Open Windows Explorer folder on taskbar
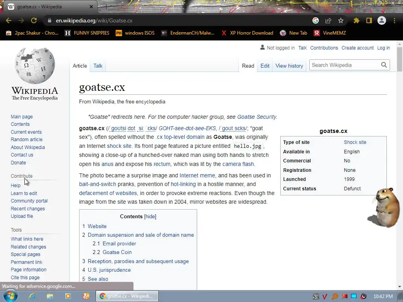 point(50,296)
